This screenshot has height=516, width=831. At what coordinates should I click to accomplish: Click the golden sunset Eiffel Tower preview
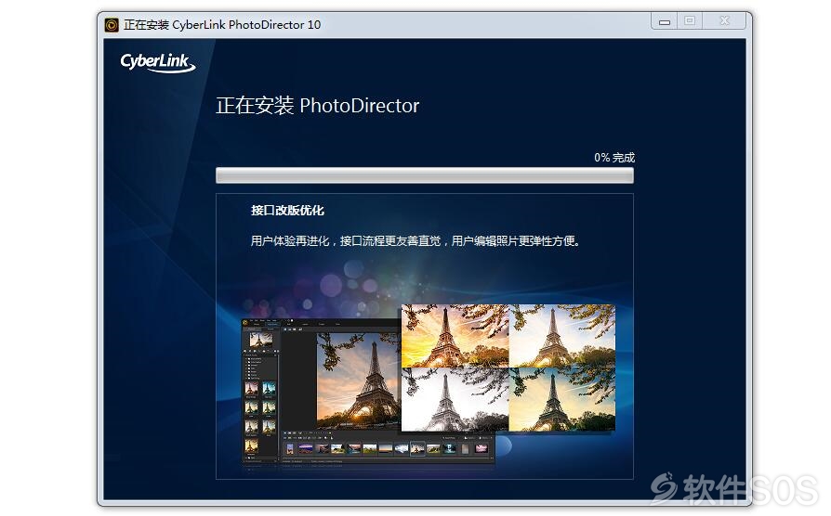(x=455, y=336)
